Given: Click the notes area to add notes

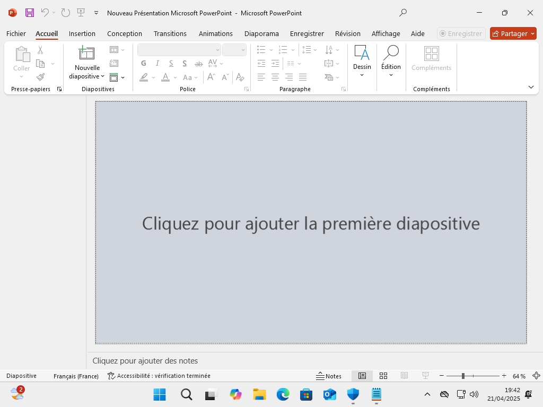Looking at the screenshot, I should pyautogui.click(x=145, y=361).
